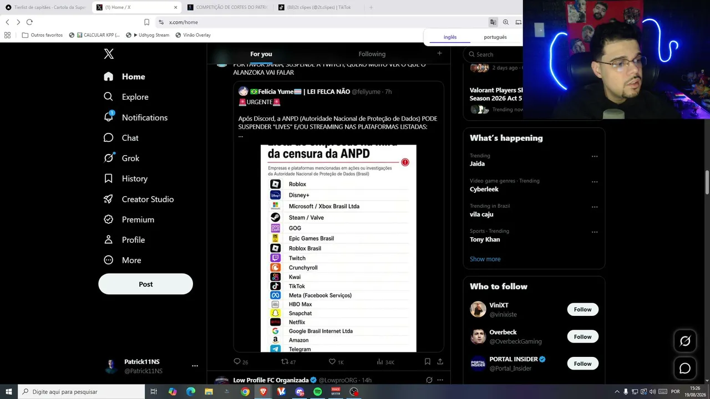Expand the More menu in the sidebar
The image size is (710, 399).
point(123,260)
